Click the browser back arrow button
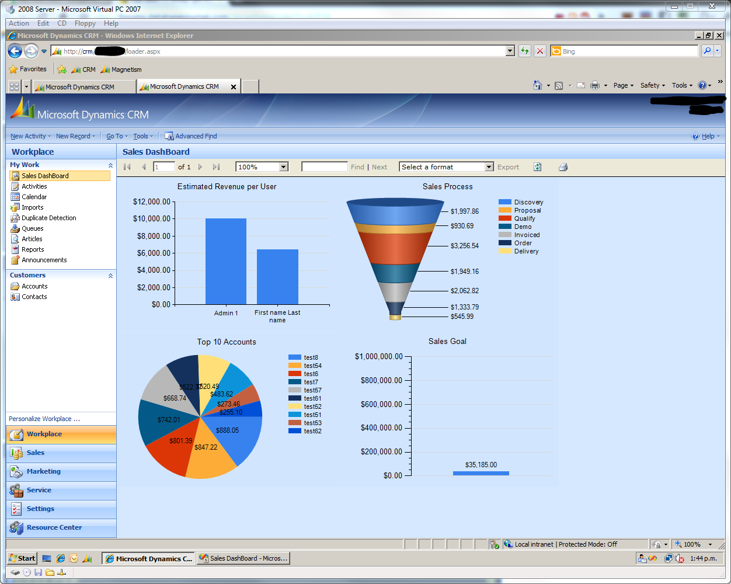 15,51
